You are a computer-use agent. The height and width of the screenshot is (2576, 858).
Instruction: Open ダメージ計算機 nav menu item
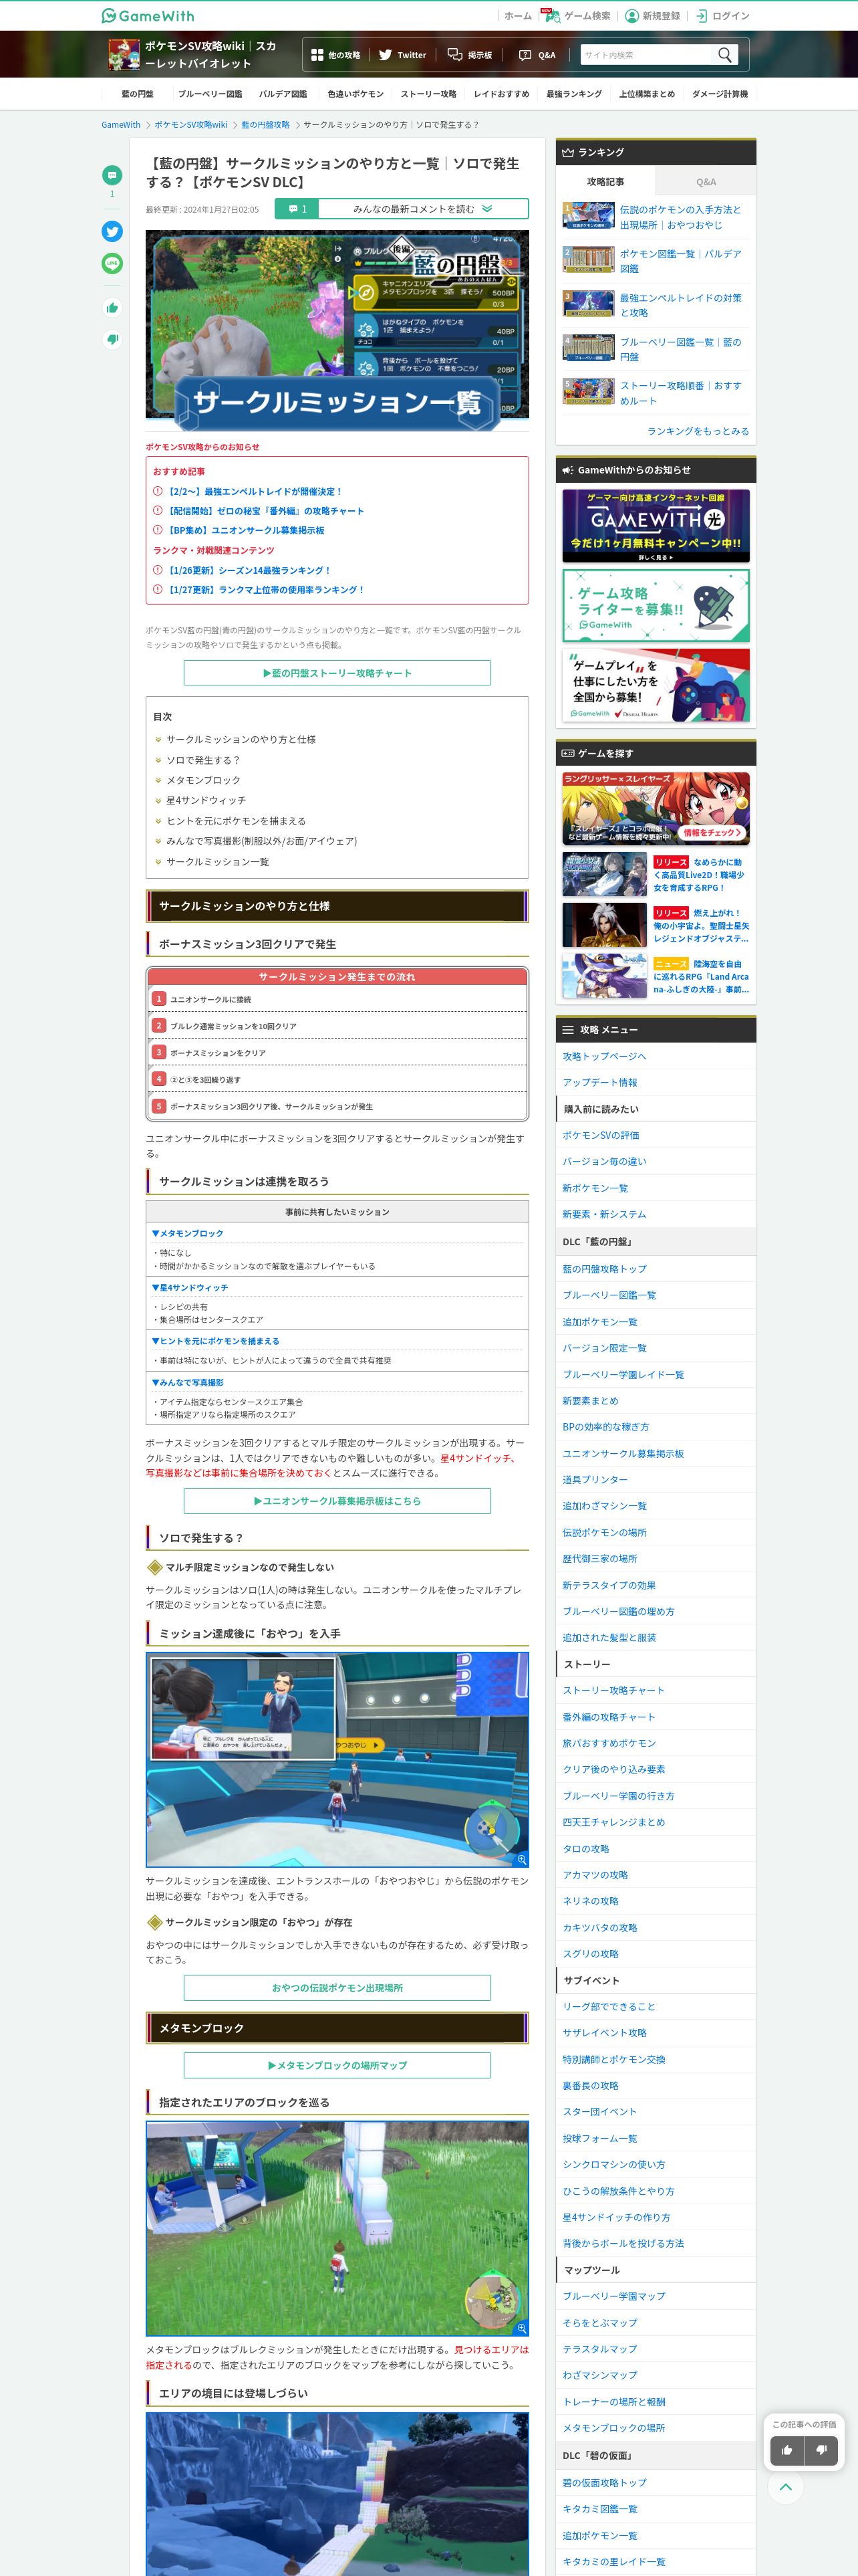click(x=719, y=94)
